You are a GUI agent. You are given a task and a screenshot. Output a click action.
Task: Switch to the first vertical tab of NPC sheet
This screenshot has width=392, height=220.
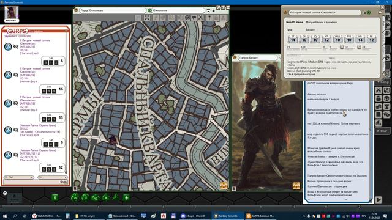click(384, 24)
